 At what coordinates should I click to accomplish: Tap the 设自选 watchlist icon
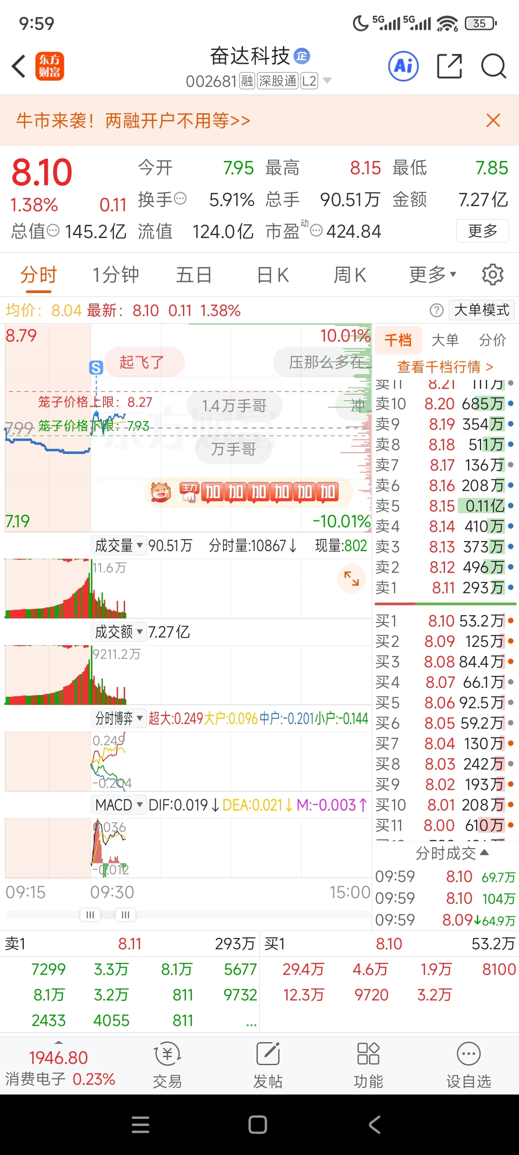click(x=468, y=1065)
